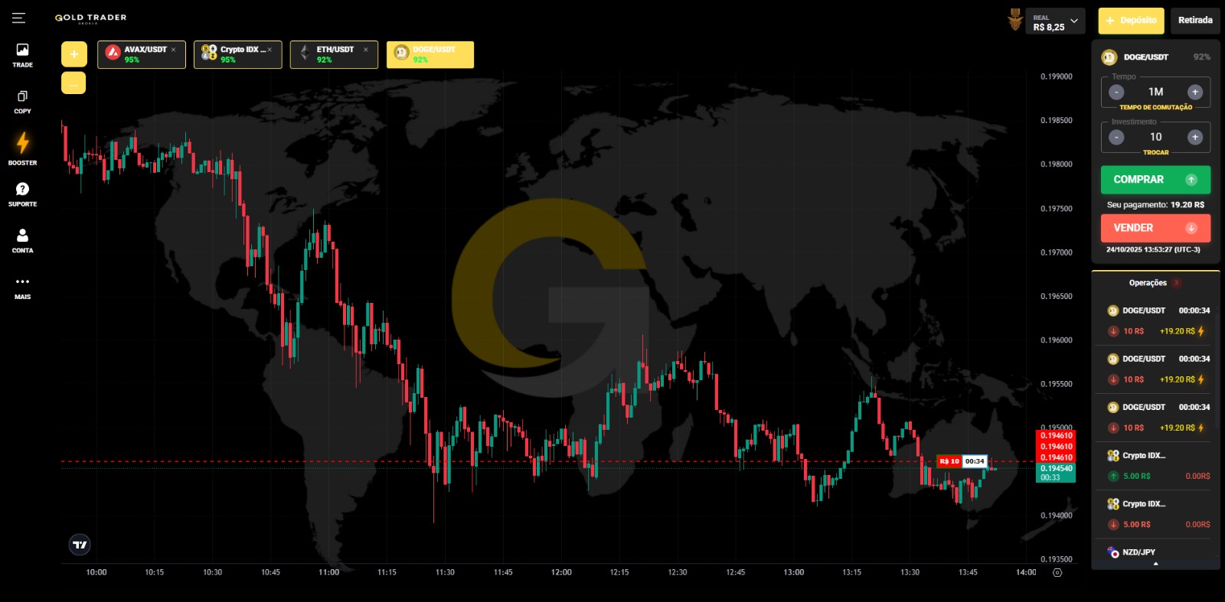The height and width of the screenshot is (602, 1225).
Task: Open the hamburger menu icon
Action: (18, 18)
